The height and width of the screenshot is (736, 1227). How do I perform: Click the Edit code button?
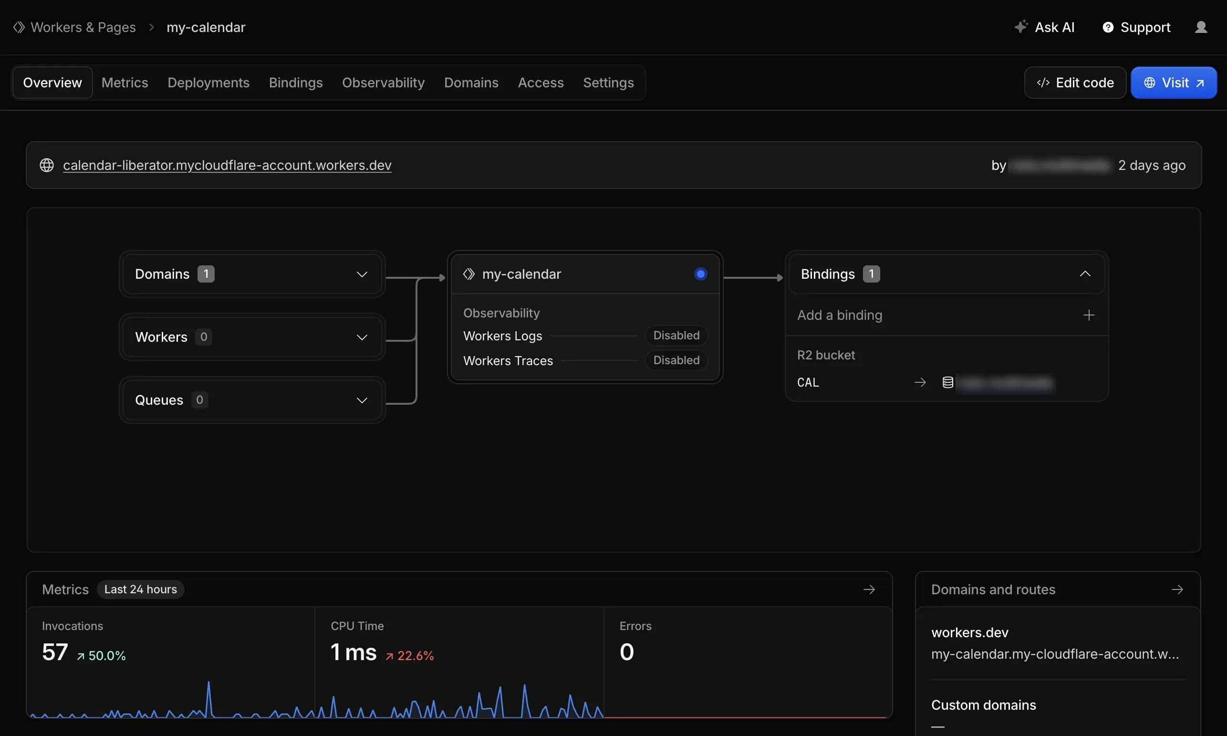point(1075,82)
